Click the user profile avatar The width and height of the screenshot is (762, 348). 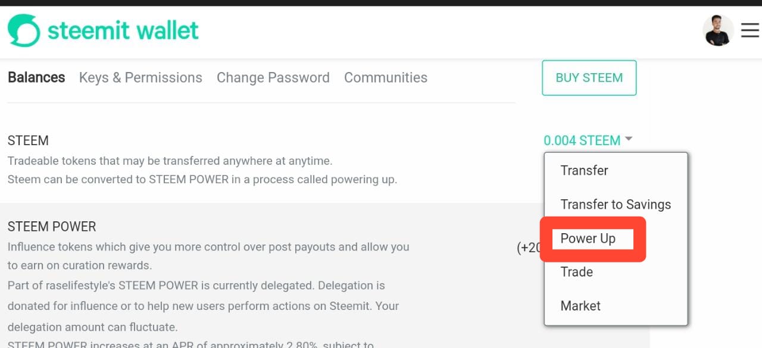(717, 30)
